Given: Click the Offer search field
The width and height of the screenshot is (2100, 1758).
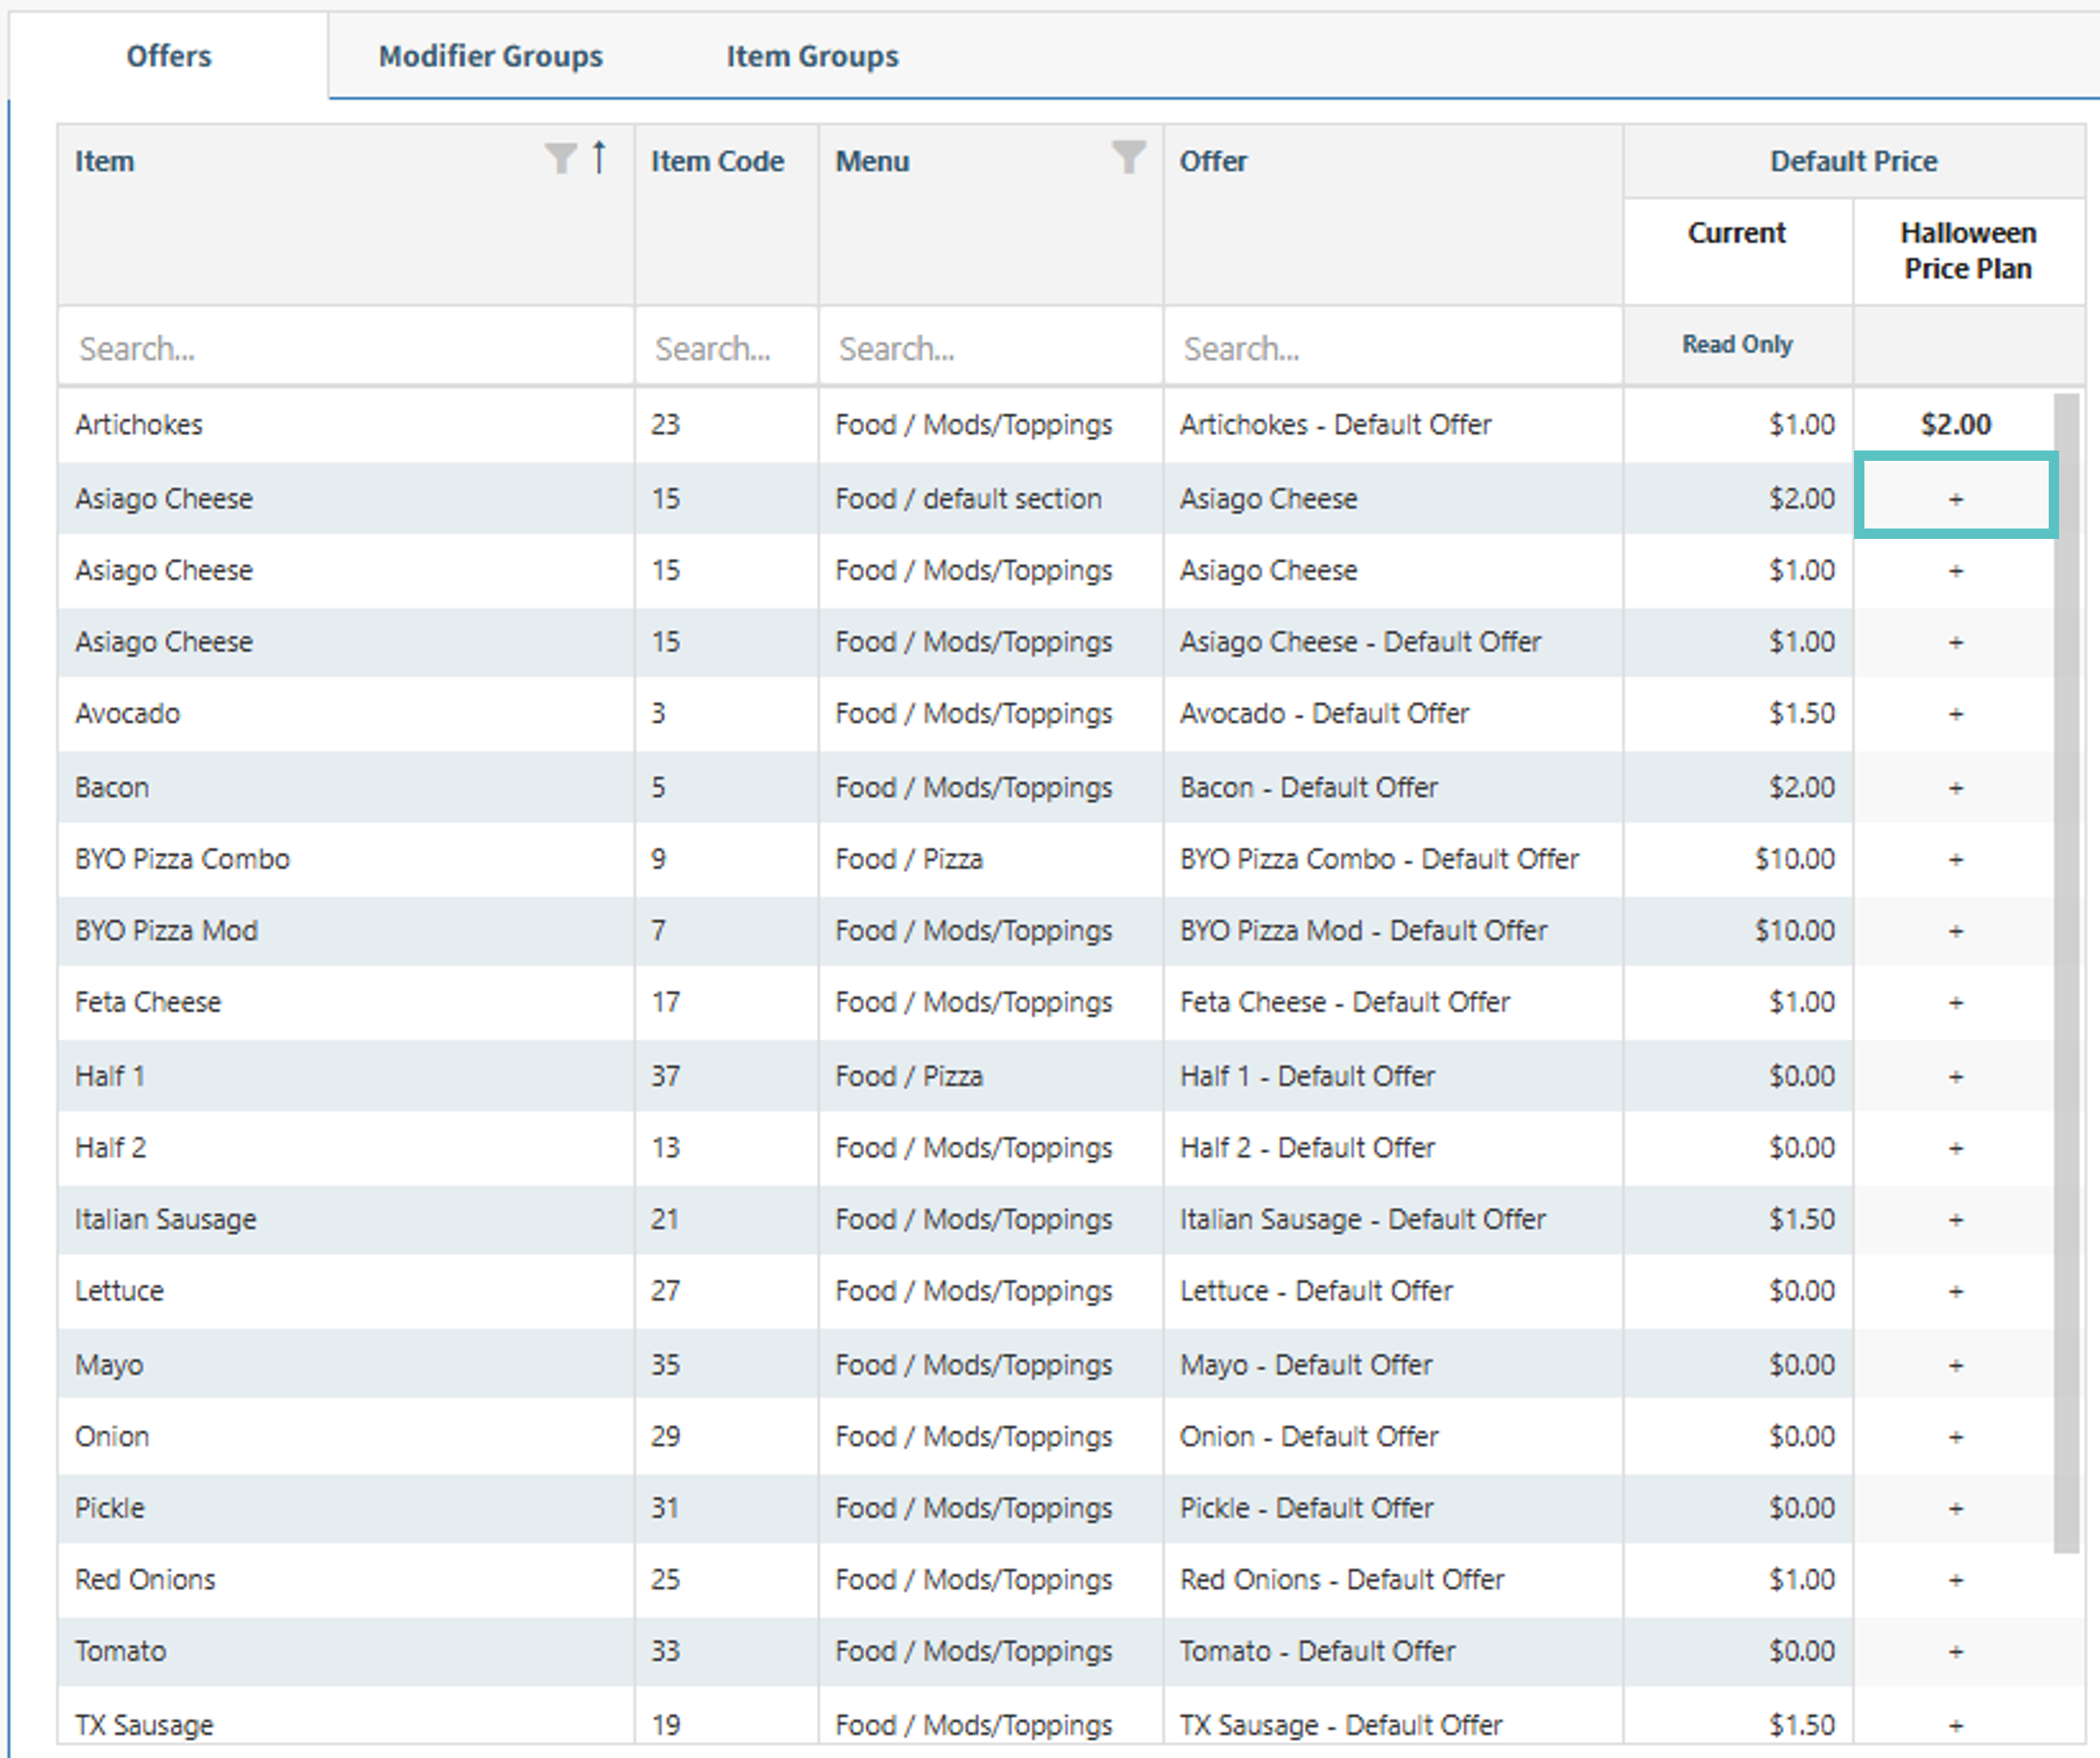Looking at the screenshot, I should (x=1392, y=348).
